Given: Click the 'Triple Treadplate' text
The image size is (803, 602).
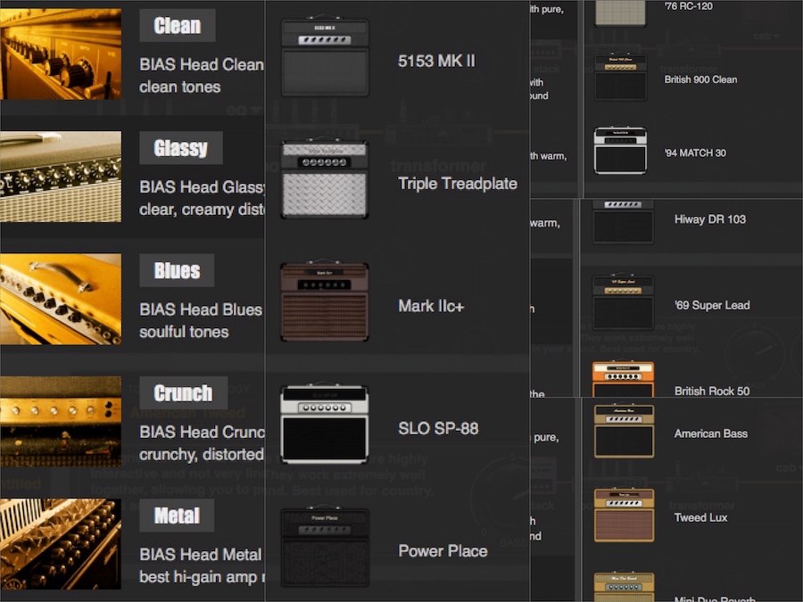Looking at the screenshot, I should click(x=458, y=184).
